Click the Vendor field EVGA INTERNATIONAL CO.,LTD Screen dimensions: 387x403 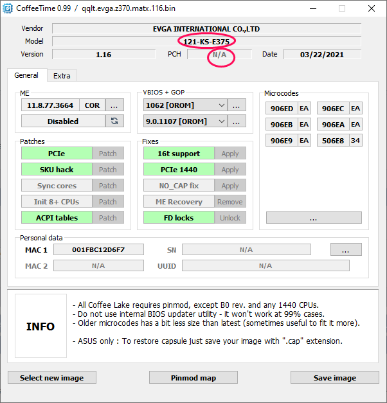(x=206, y=28)
